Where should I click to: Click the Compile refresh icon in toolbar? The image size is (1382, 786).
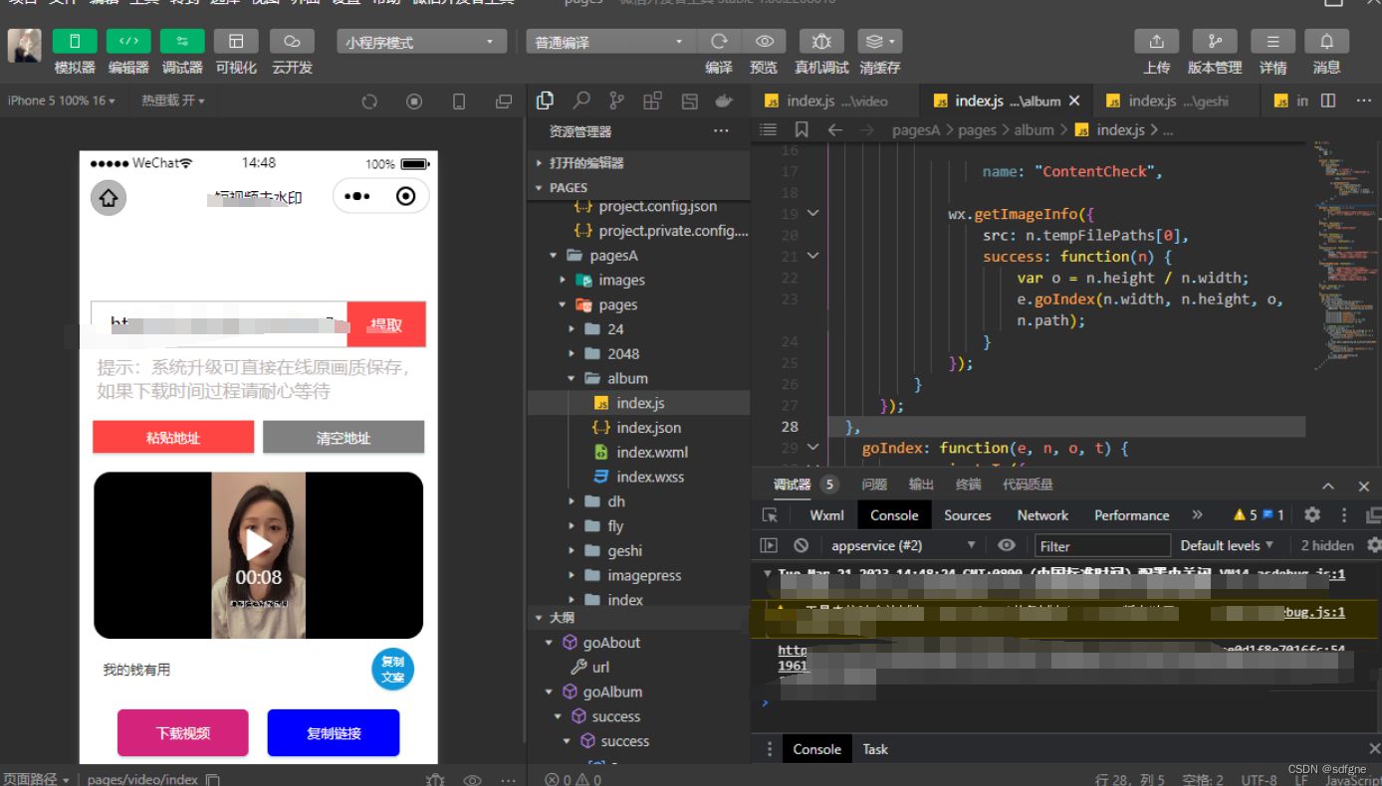[718, 42]
